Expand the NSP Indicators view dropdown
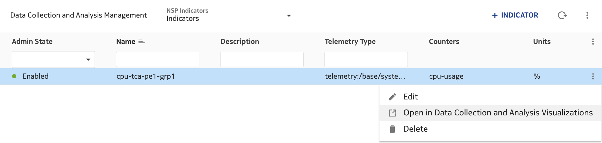The width and height of the screenshot is (602, 143). pos(289,16)
